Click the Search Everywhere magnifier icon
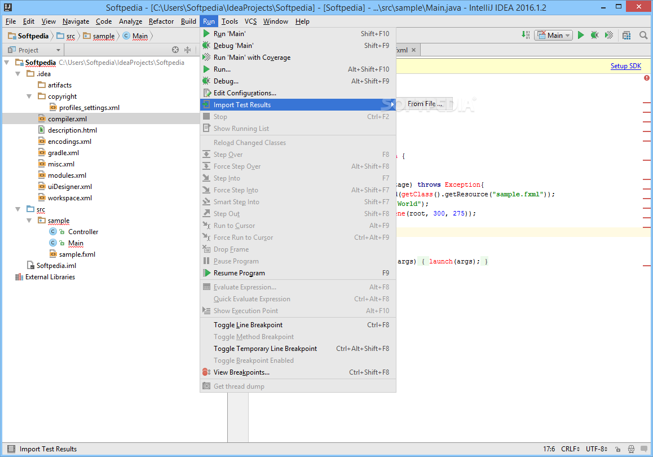This screenshot has width=653, height=457. click(x=643, y=36)
